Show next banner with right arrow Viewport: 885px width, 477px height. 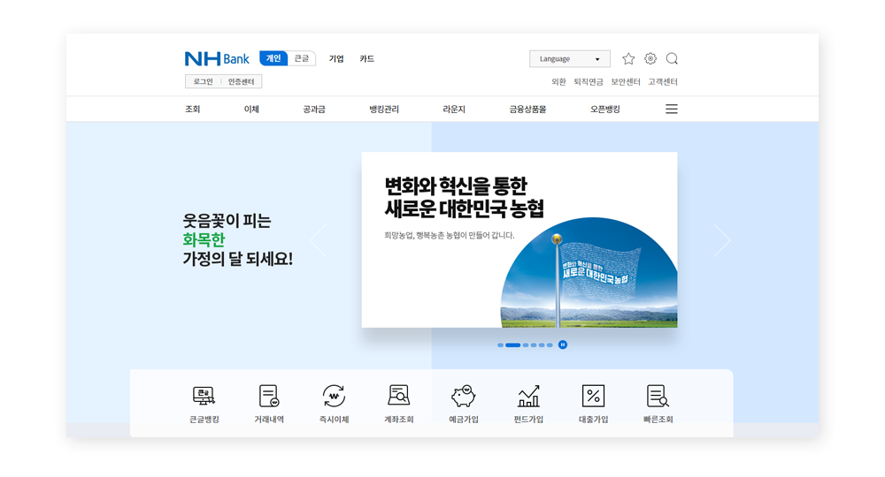[x=722, y=240]
